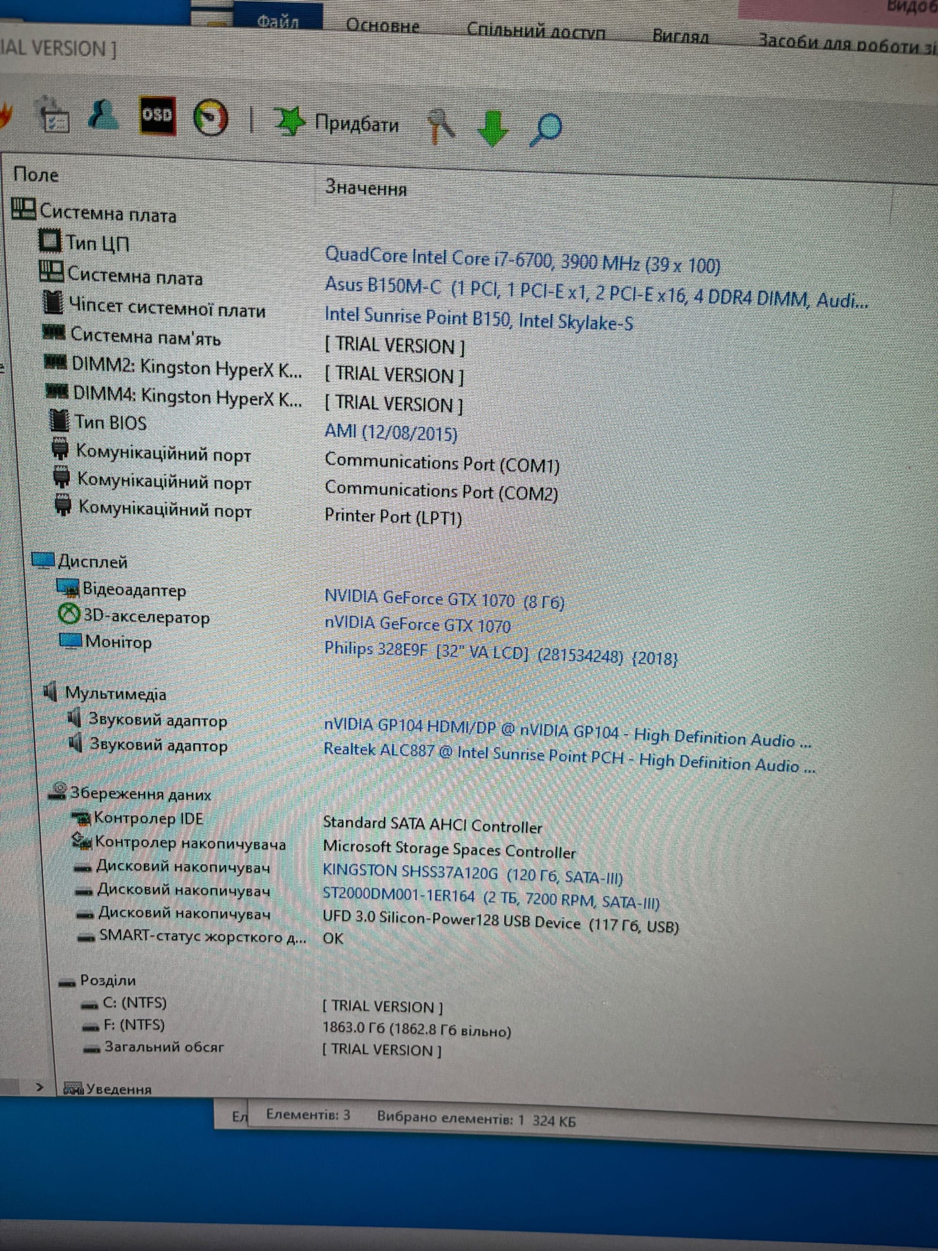938x1251 pixels.
Task: Select Збереження даних section header
Action: (x=130, y=794)
